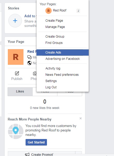Click the Get Started button
Screen dimensions: 114x156
tap(36, 142)
